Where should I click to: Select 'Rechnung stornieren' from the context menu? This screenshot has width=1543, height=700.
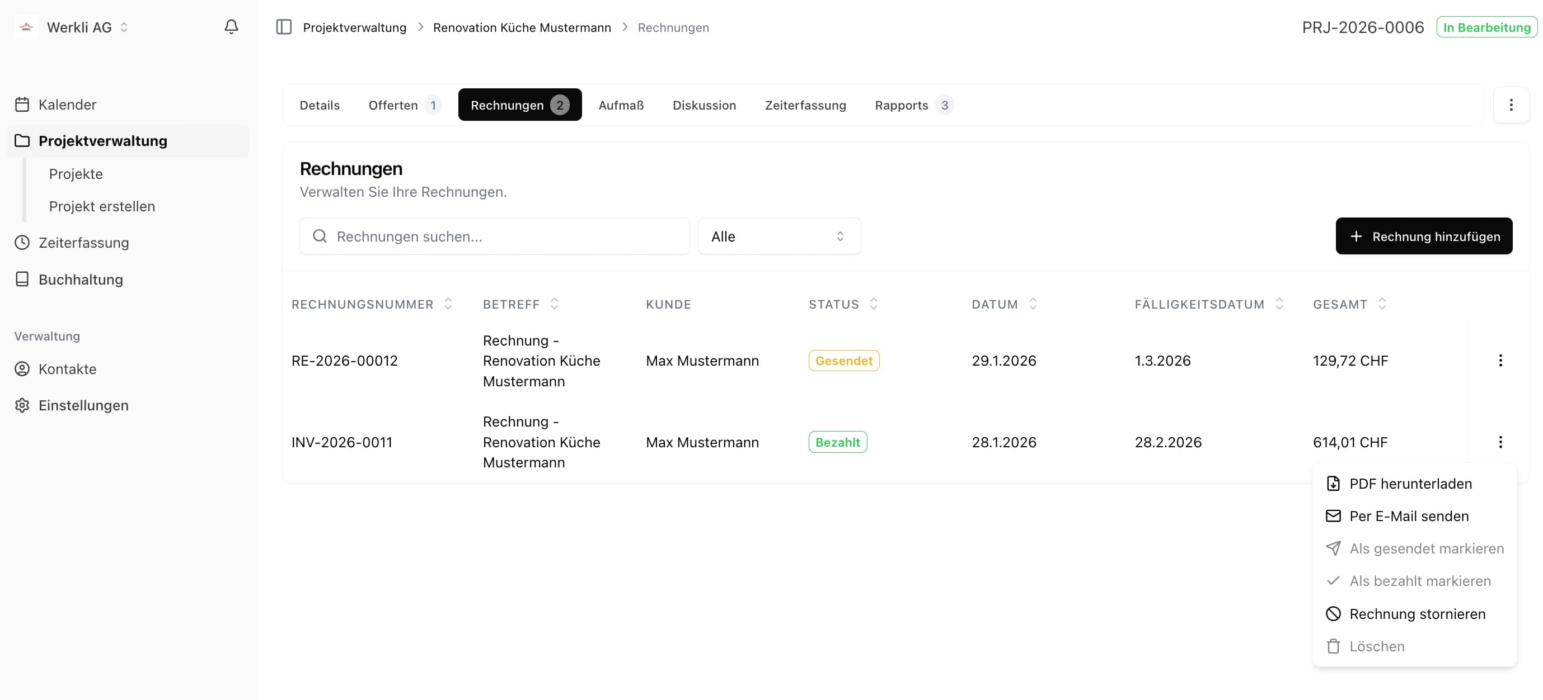pyautogui.click(x=1417, y=613)
